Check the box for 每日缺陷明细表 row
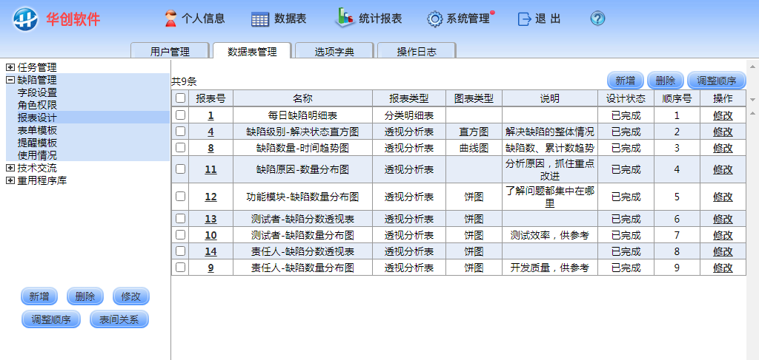The width and height of the screenshot is (759, 360). [180, 115]
